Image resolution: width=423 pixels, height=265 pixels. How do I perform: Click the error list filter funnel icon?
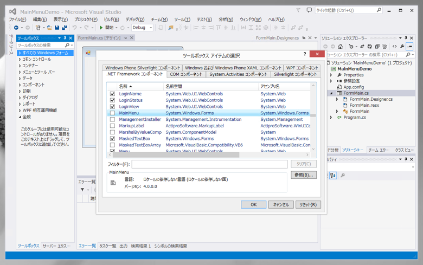tap(82, 190)
